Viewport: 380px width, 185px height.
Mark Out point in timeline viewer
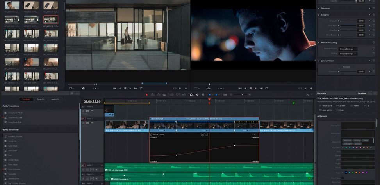311,89
